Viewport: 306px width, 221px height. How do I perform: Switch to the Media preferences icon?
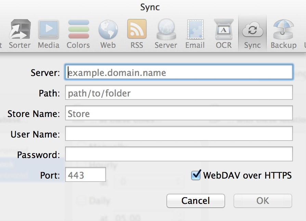coord(49,34)
